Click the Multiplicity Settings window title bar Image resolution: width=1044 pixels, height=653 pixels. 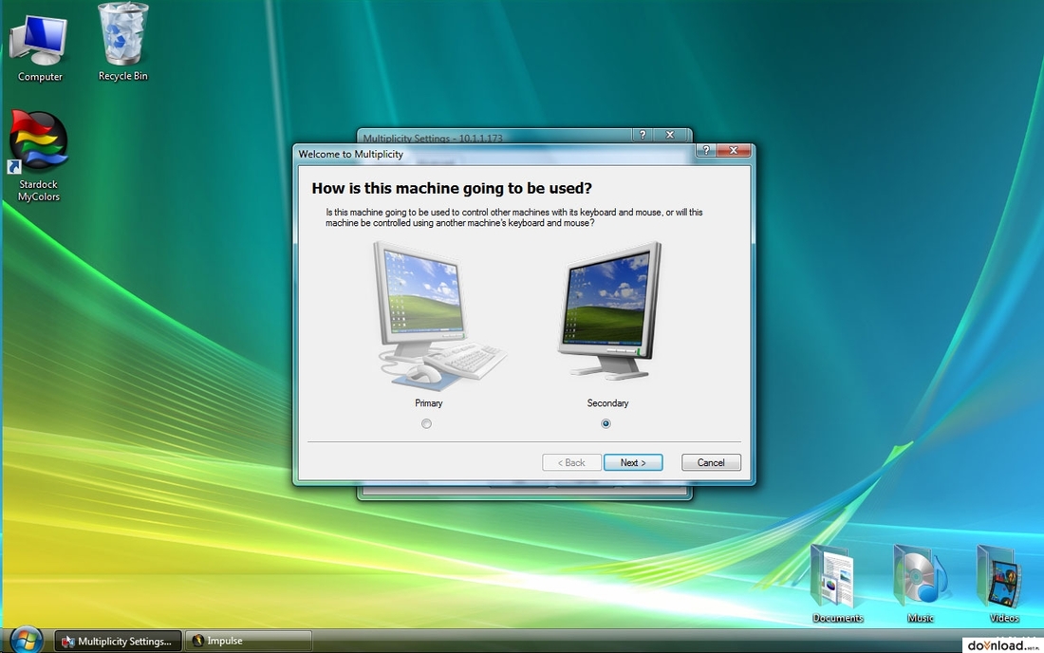click(494, 137)
